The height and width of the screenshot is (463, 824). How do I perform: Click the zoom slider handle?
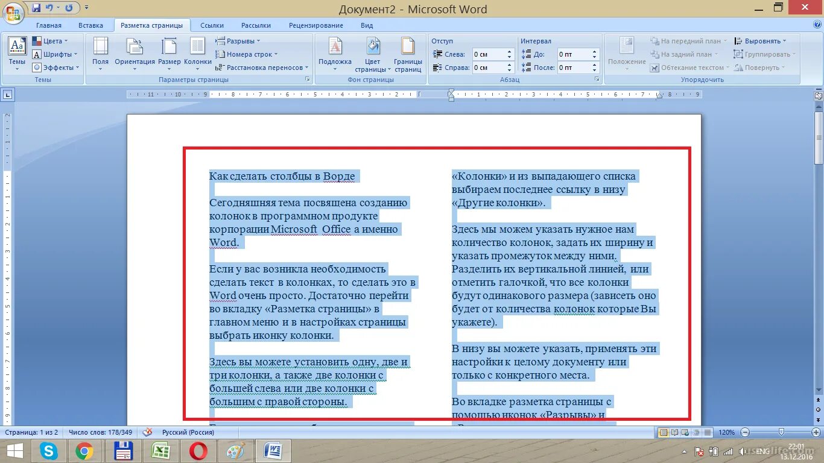tap(782, 432)
